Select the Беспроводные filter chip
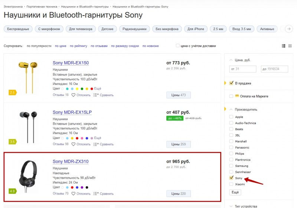Viewport: 297px width, 208px height. pyautogui.click(x=18, y=29)
